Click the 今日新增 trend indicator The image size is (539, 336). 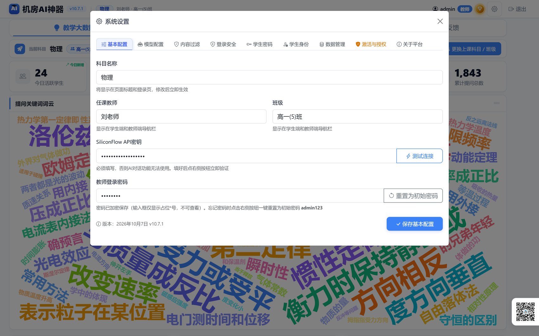coord(75,65)
